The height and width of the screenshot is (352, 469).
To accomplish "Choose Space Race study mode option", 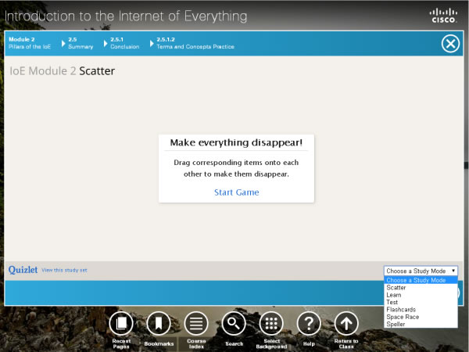I will [403, 317].
